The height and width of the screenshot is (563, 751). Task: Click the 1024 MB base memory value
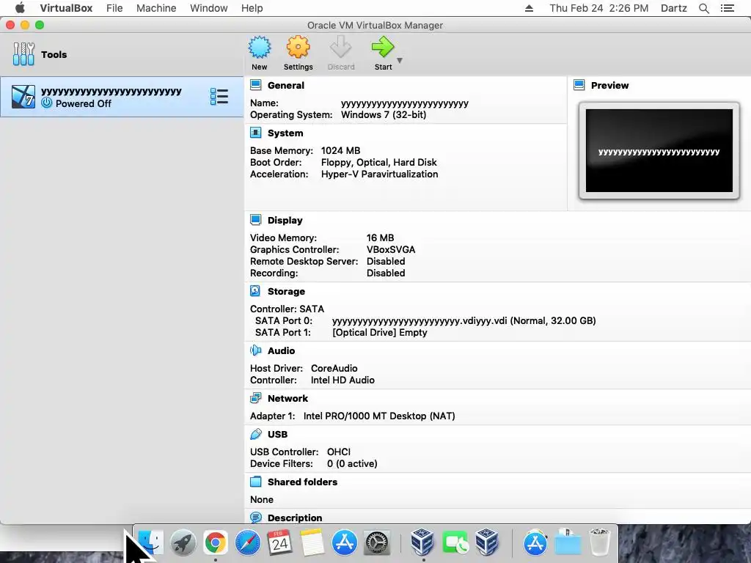coord(340,151)
